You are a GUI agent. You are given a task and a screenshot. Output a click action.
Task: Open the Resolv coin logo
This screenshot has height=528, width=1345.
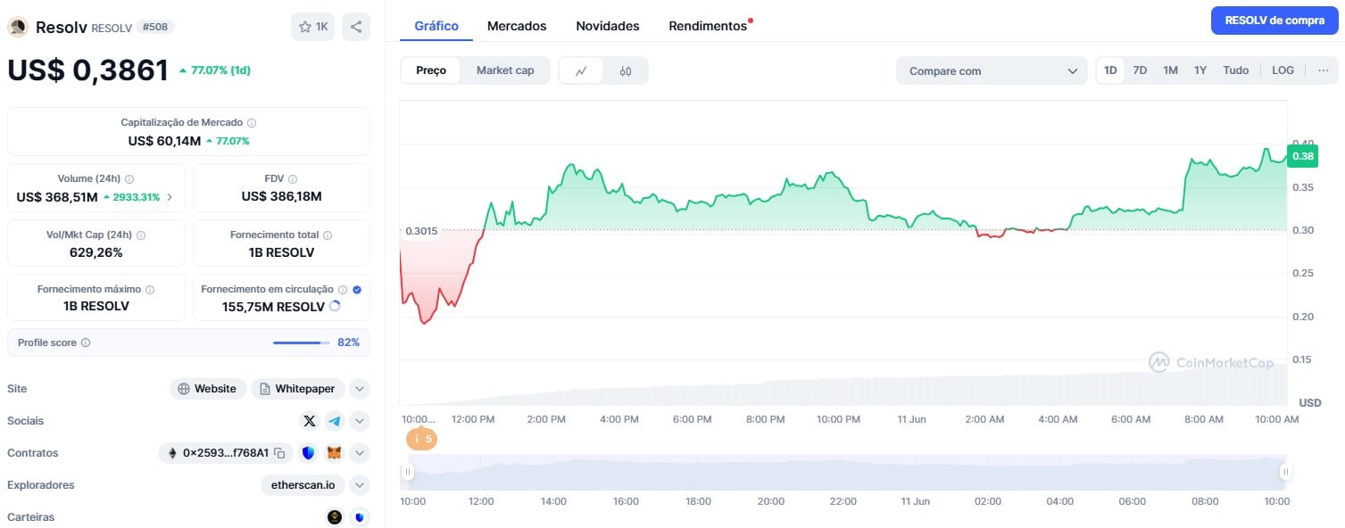click(x=18, y=27)
